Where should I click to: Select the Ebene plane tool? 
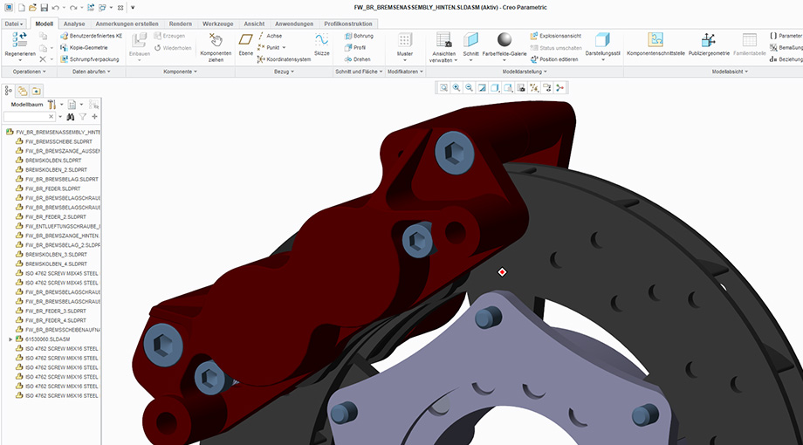point(245,41)
